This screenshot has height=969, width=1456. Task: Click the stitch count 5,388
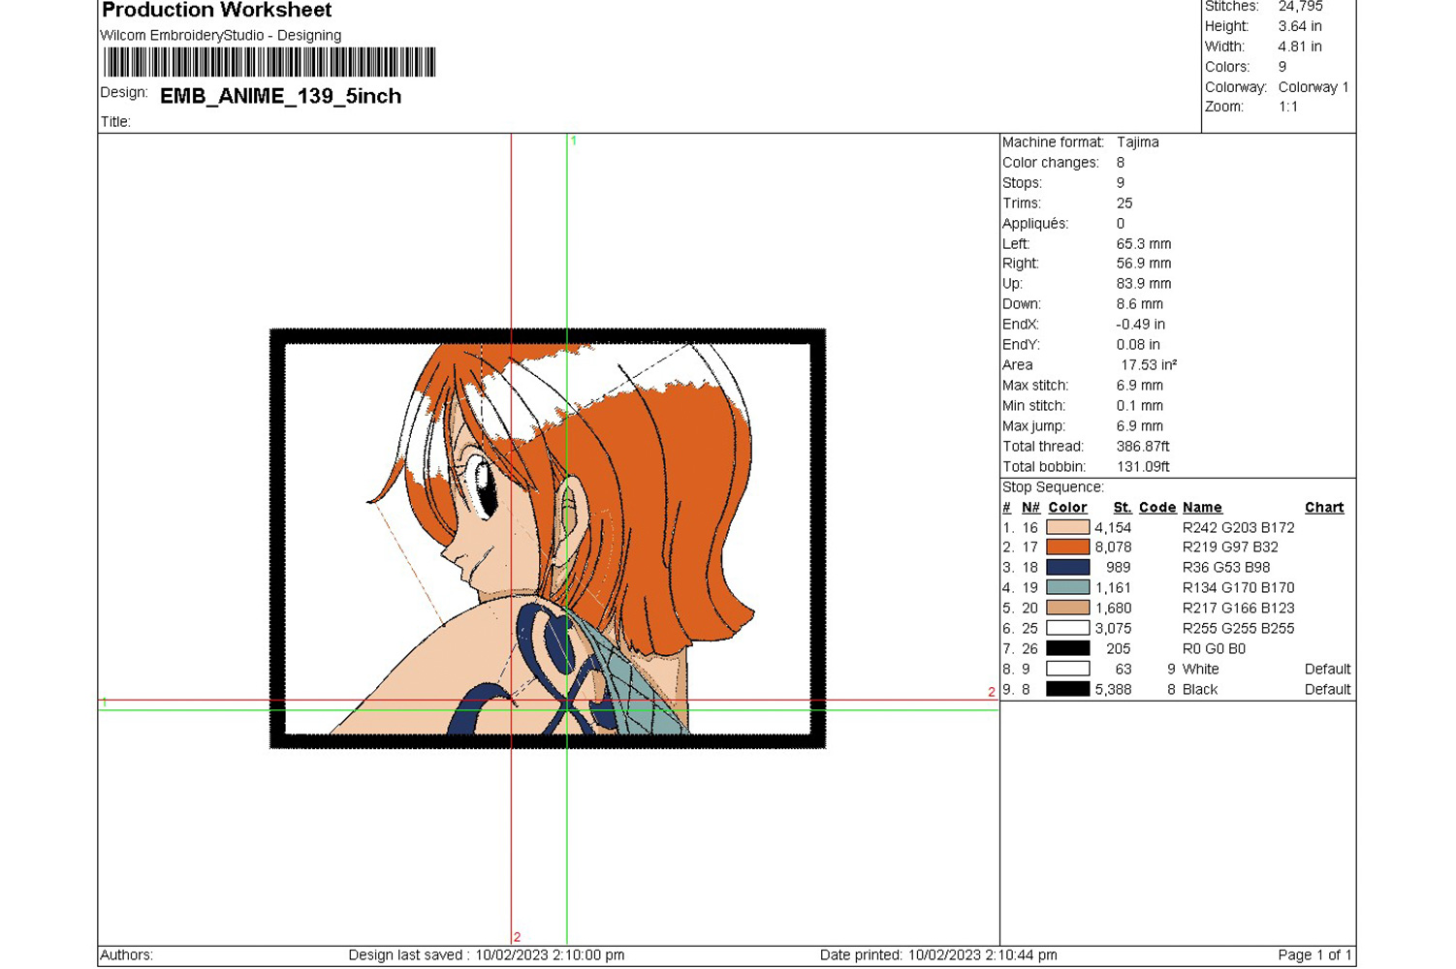1113,690
